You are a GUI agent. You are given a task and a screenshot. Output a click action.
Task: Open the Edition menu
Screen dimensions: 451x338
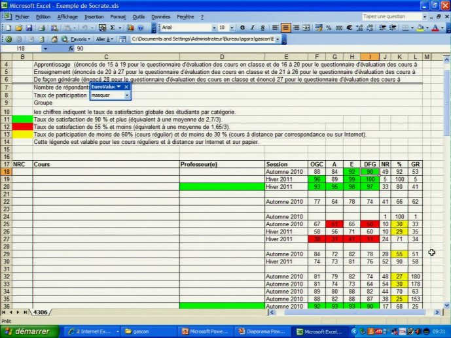(x=43, y=17)
